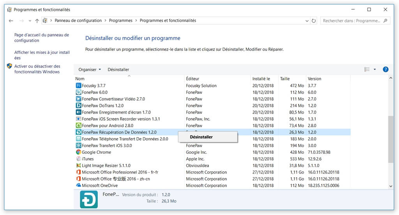
Task: Expand the address bar history dropdown
Action: pyautogui.click(x=307, y=21)
